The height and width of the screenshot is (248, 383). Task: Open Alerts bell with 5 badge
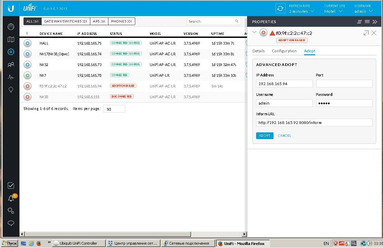[x=11, y=198]
